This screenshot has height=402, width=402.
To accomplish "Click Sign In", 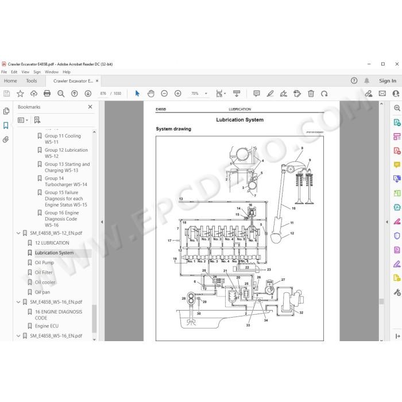I will point(388,81).
